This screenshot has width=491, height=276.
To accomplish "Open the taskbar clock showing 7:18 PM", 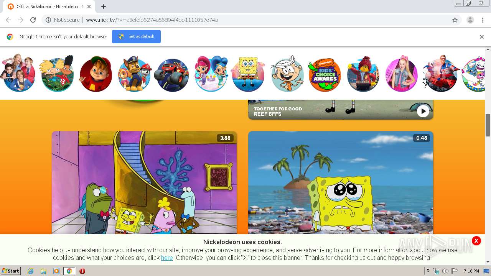I will [x=471, y=271].
